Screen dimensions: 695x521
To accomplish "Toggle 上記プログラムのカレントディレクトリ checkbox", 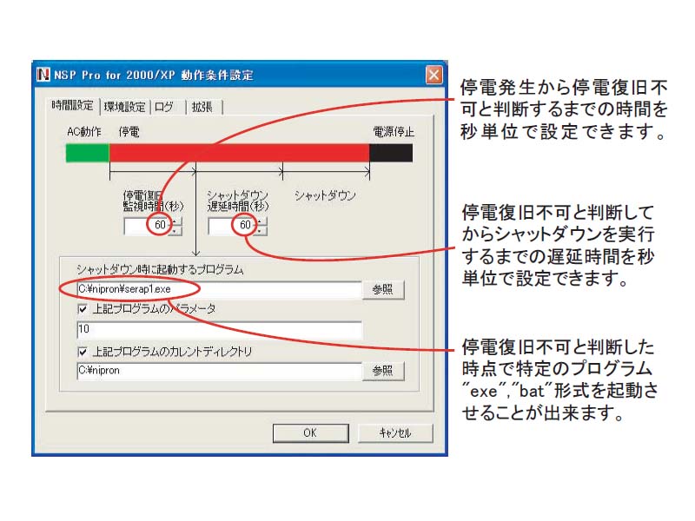I will (x=83, y=352).
